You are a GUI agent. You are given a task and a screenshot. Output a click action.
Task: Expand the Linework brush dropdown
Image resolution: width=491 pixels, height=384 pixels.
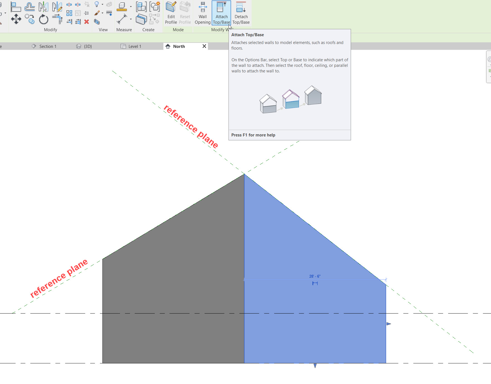[x=102, y=13]
